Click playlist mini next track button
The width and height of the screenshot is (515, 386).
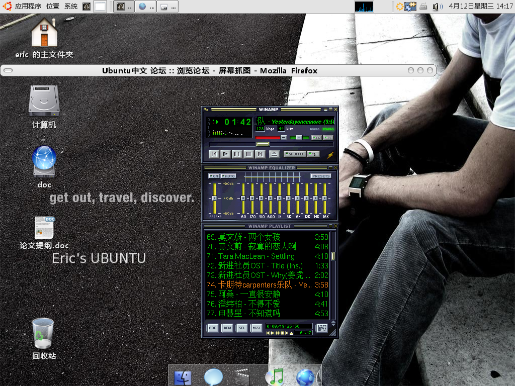(287, 333)
